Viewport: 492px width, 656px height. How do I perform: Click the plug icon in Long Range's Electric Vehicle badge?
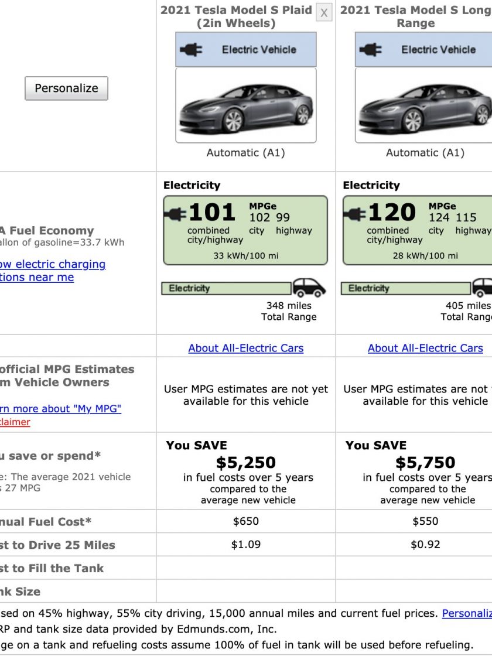[x=370, y=50]
